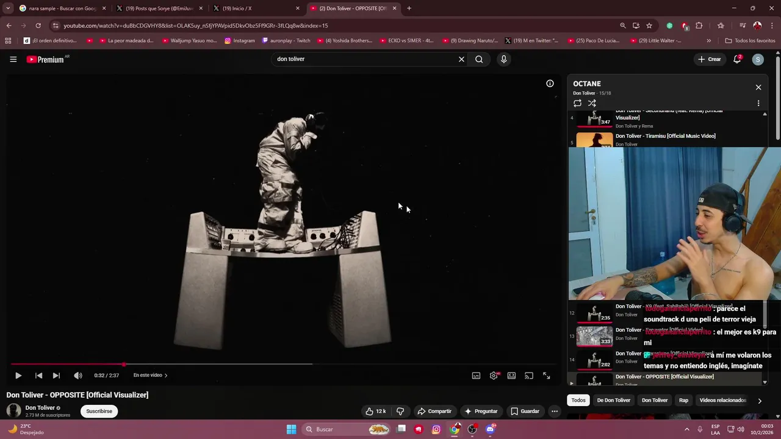This screenshot has width=781, height=439.
Task: Select 'De Don Toliver' filter chip
Action: [x=613, y=401]
